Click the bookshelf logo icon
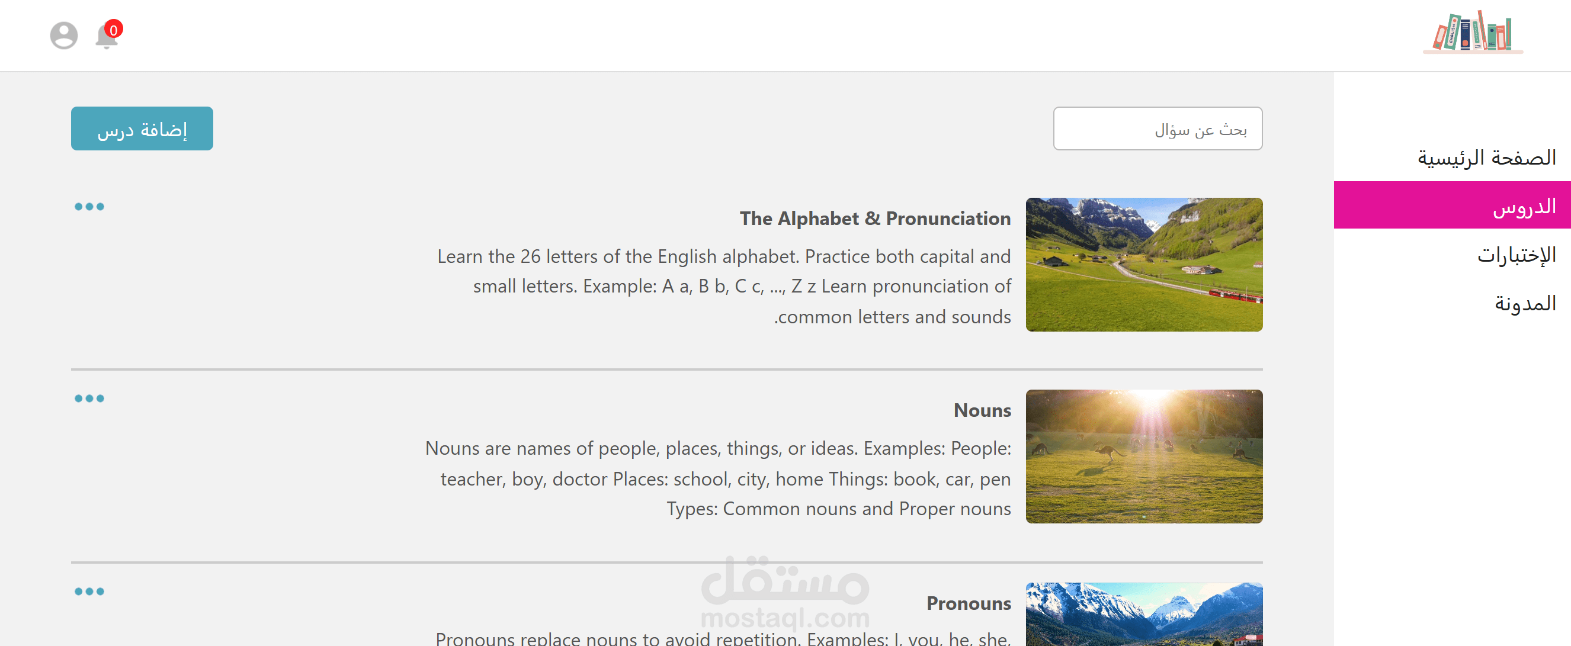The height and width of the screenshot is (646, 1571). click(x=1473, y=33)
